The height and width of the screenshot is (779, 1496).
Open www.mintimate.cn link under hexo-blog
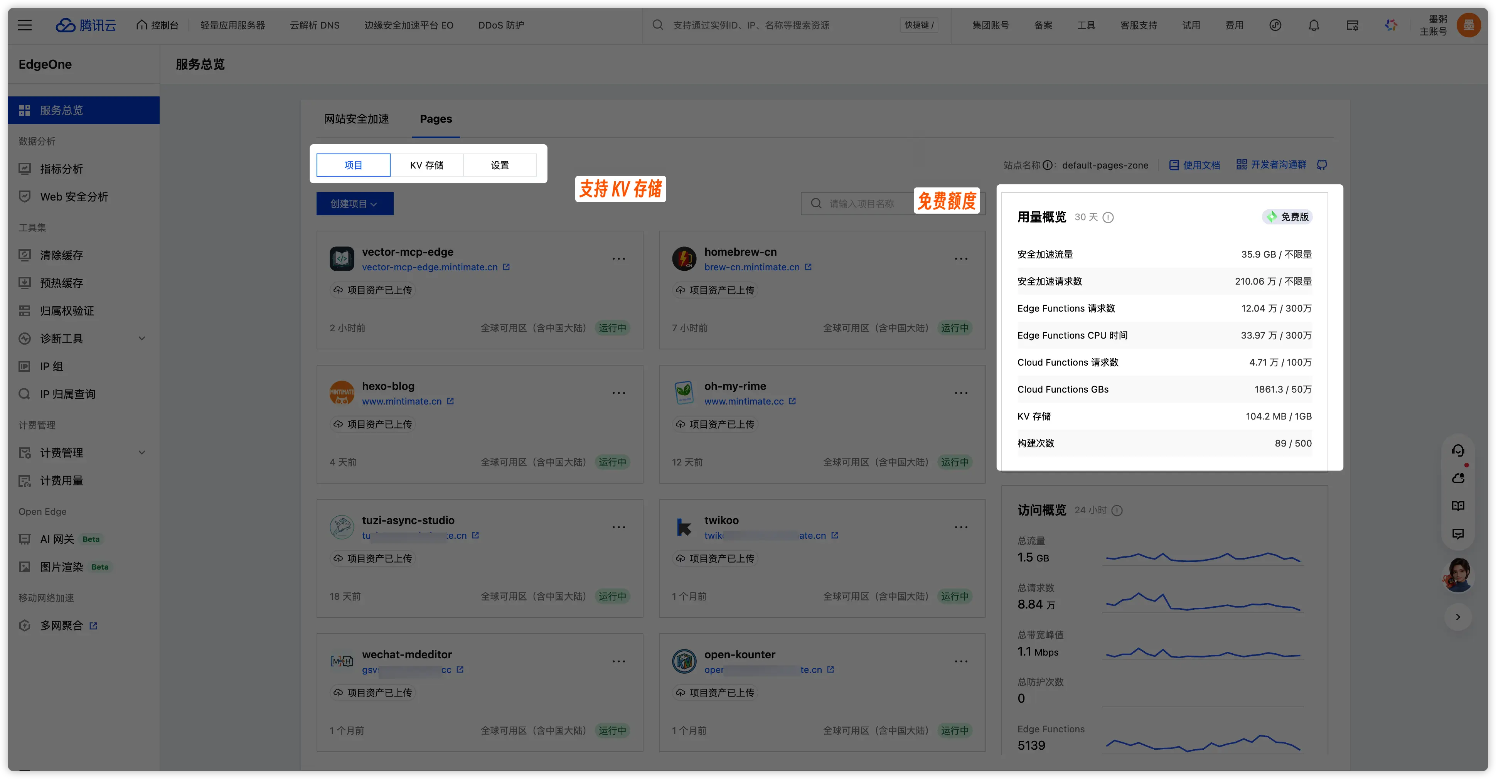[x=402, y=401]
